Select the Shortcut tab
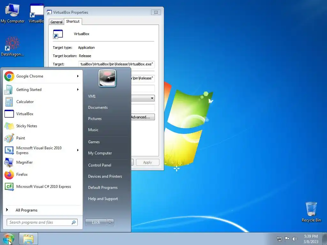The width and height of the screenshot is (327, 245). 73,21
